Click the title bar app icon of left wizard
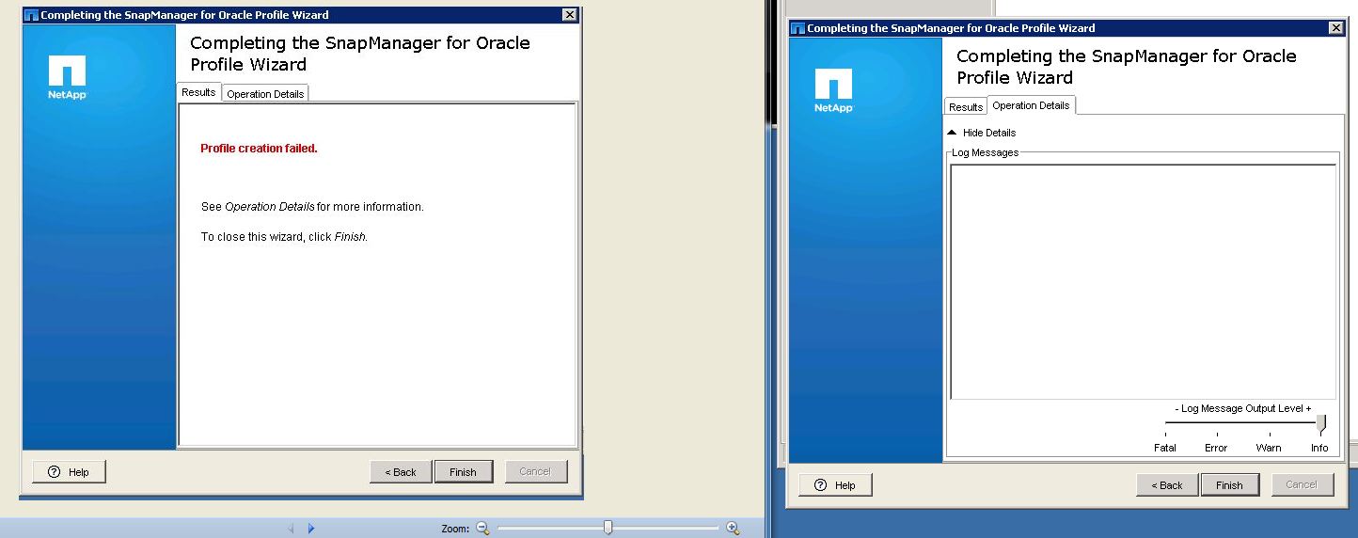This screenshot has height=538, width=1358. [31, 15]
